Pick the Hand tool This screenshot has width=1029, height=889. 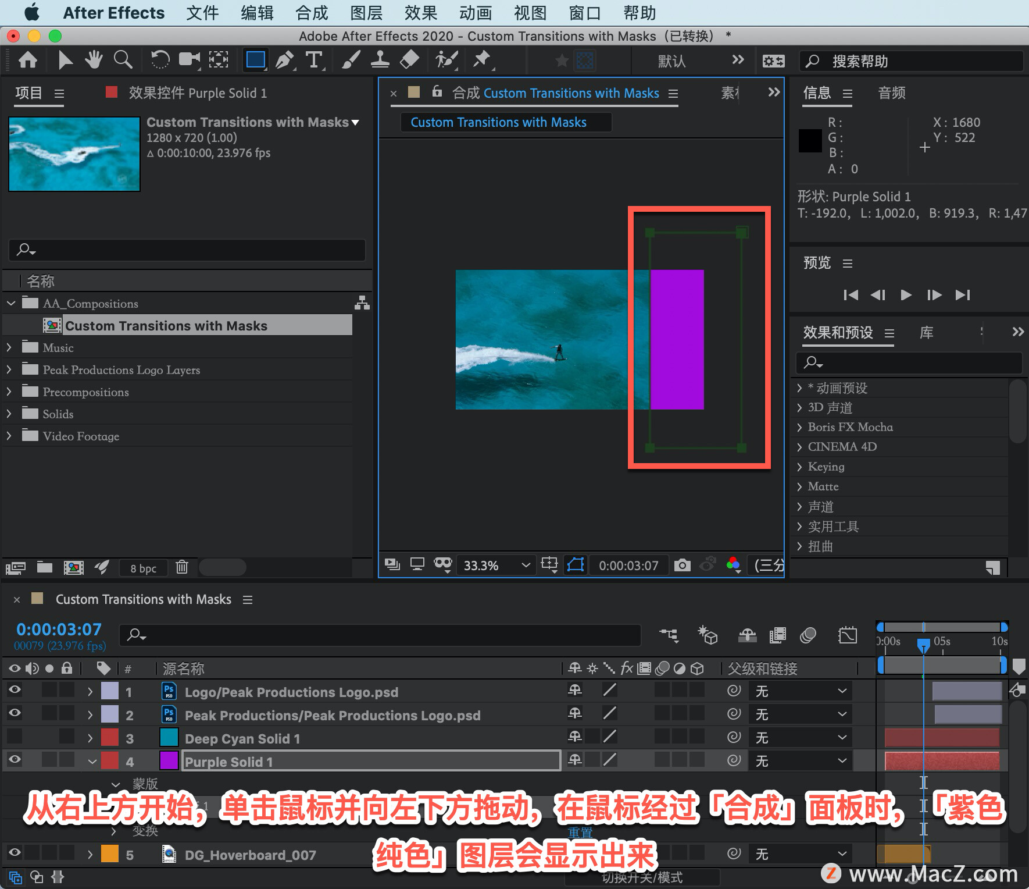(x=94, y=60)
